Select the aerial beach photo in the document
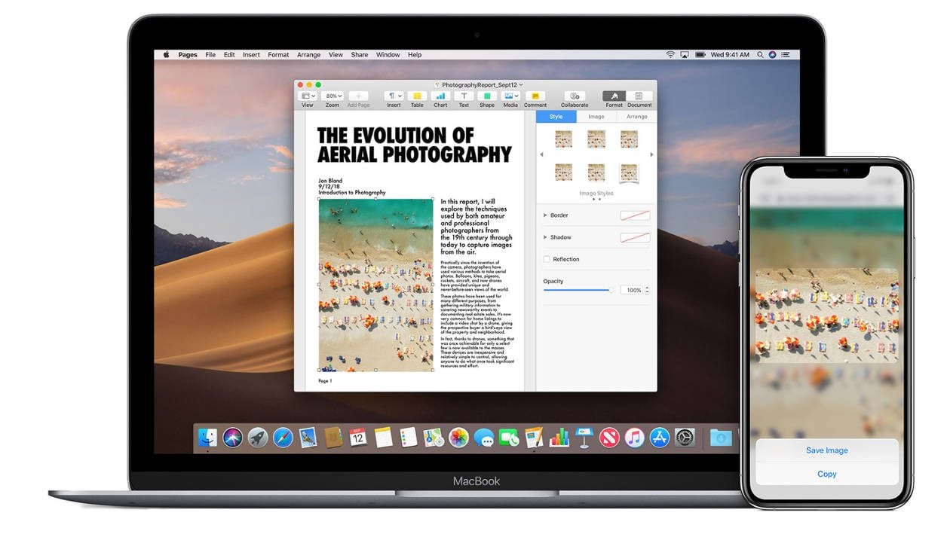The height and width of the screenshot is (546, 947). 375,285
